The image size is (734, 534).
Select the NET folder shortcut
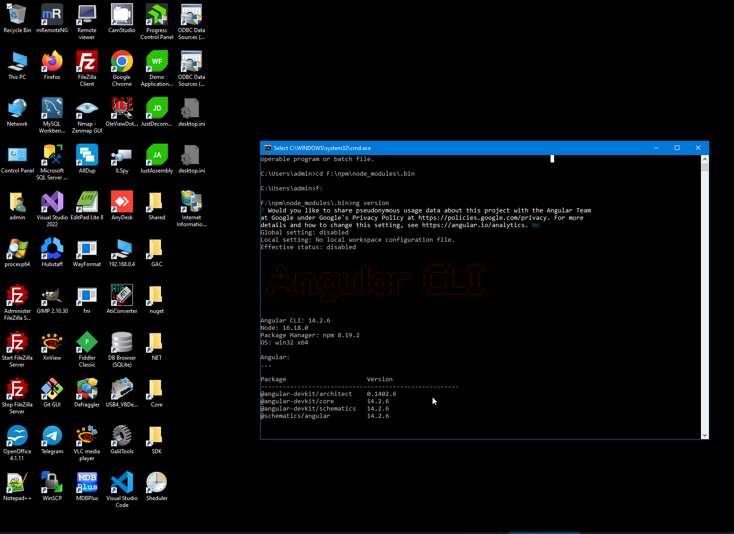pos(157,346)
